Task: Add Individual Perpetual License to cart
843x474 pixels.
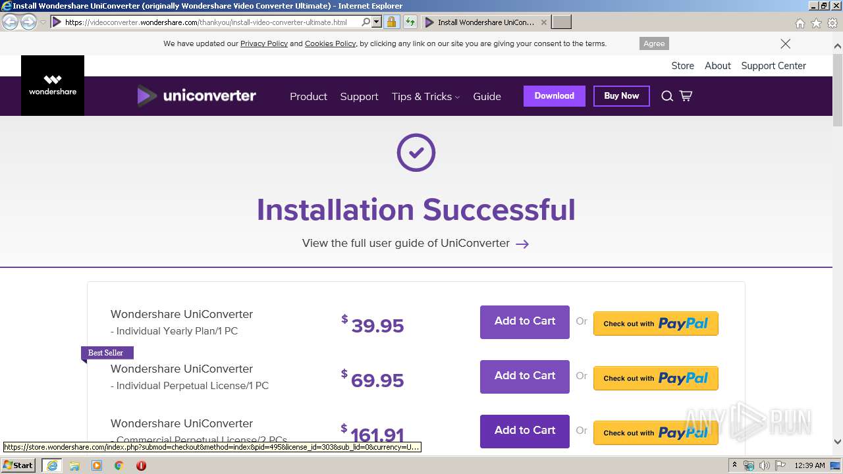Action: pos(525,377)
